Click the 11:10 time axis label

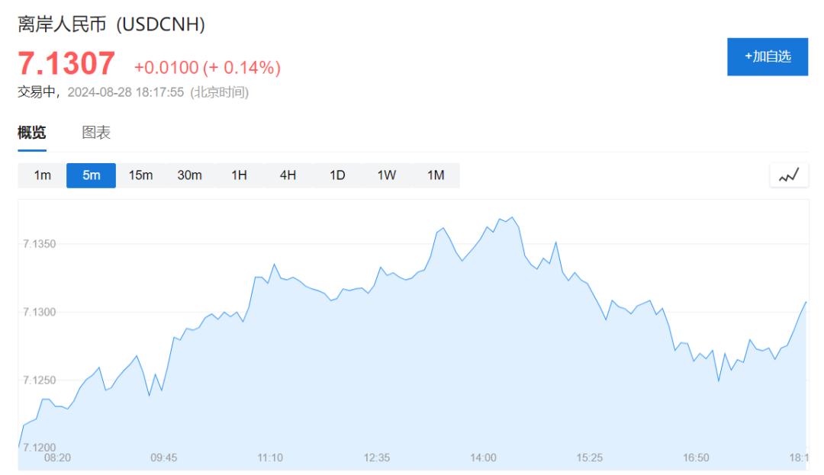[x=270, y=457]
